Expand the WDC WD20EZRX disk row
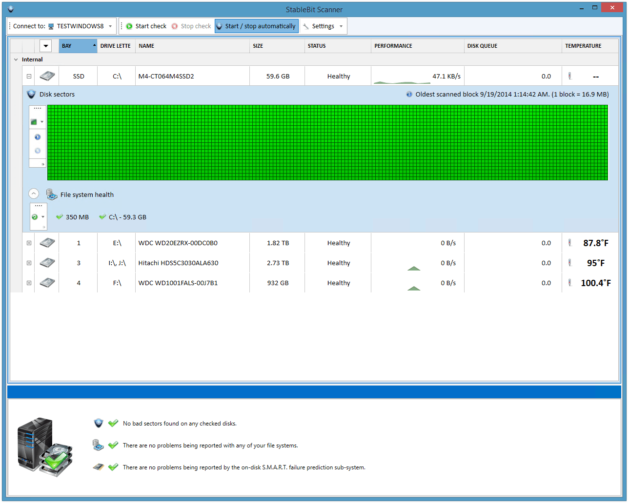The width and height of the screenshot is (629, 503). (x=29, y=243)
